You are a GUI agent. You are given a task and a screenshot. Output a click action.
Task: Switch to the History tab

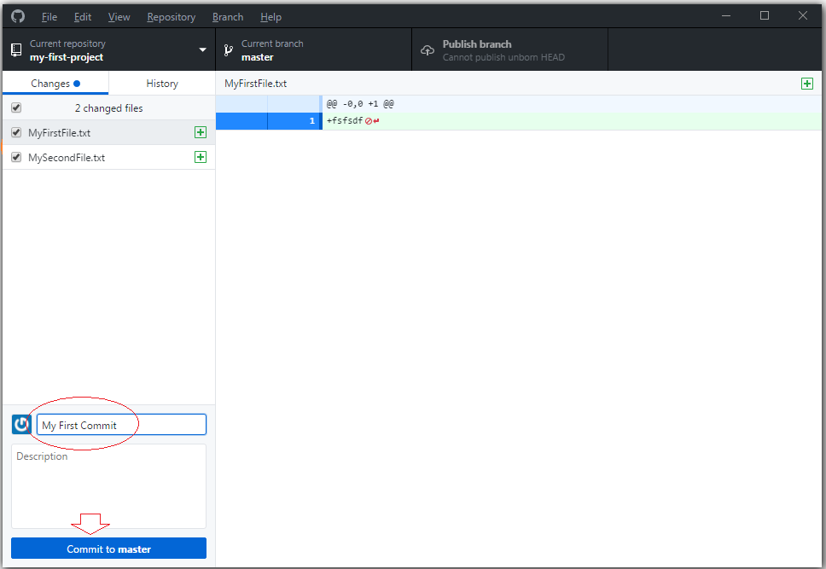pos(162,84)
